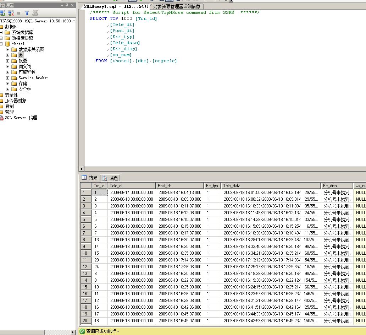The width and height of the screenshot is (366, 335).
Task: Expand the 数据库关系图 node
Action: pyautogui.click(x=8, y=50)
